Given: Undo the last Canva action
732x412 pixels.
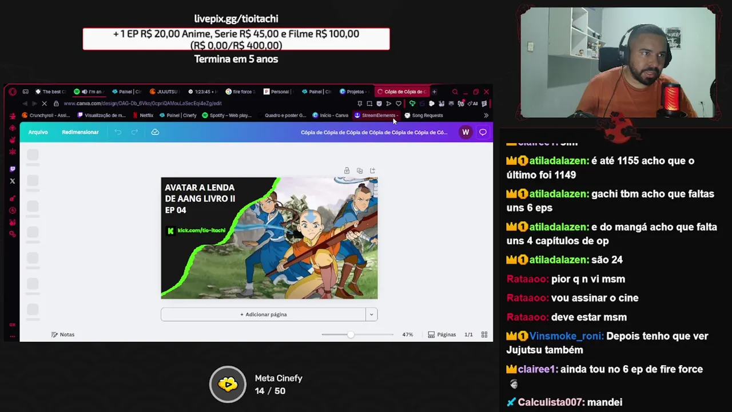Looking at the screenshot, I should tap(118, 132).
